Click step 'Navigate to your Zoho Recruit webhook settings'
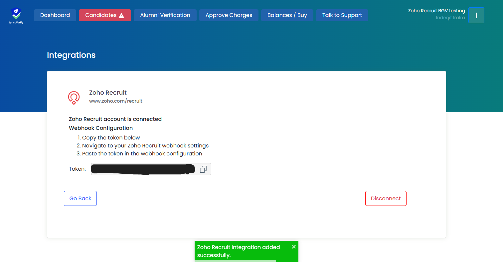The image size is (503, 262). (x=145, y=145)
